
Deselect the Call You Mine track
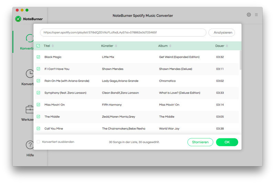click(38, 128)
